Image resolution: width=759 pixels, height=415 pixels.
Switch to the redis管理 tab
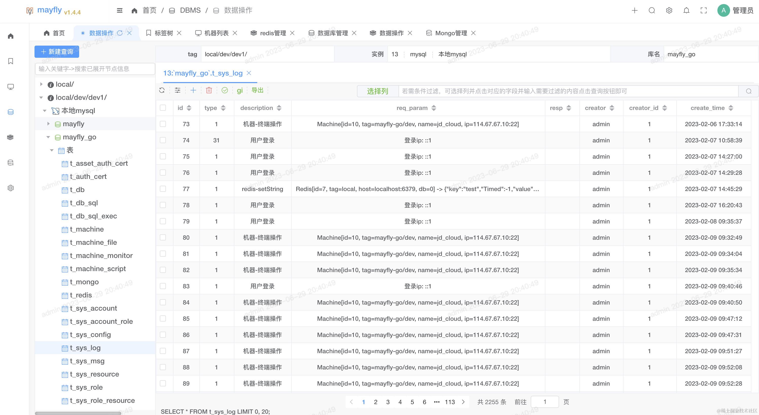pyautogui.click(x=273, y=33)
